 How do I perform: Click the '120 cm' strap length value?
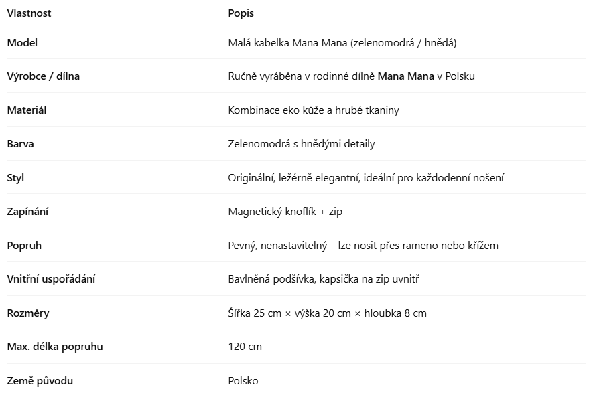[245, 347]
